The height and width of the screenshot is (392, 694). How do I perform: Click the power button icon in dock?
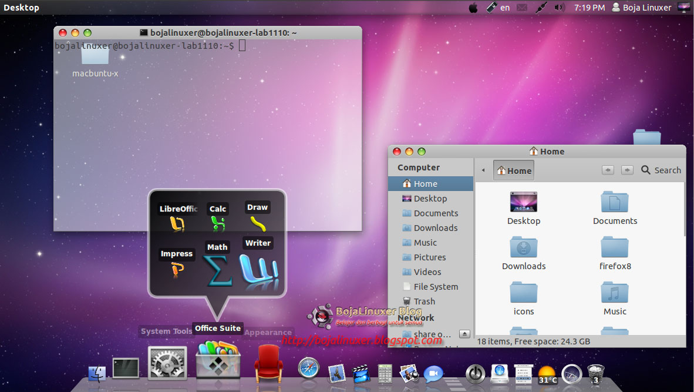476,374
